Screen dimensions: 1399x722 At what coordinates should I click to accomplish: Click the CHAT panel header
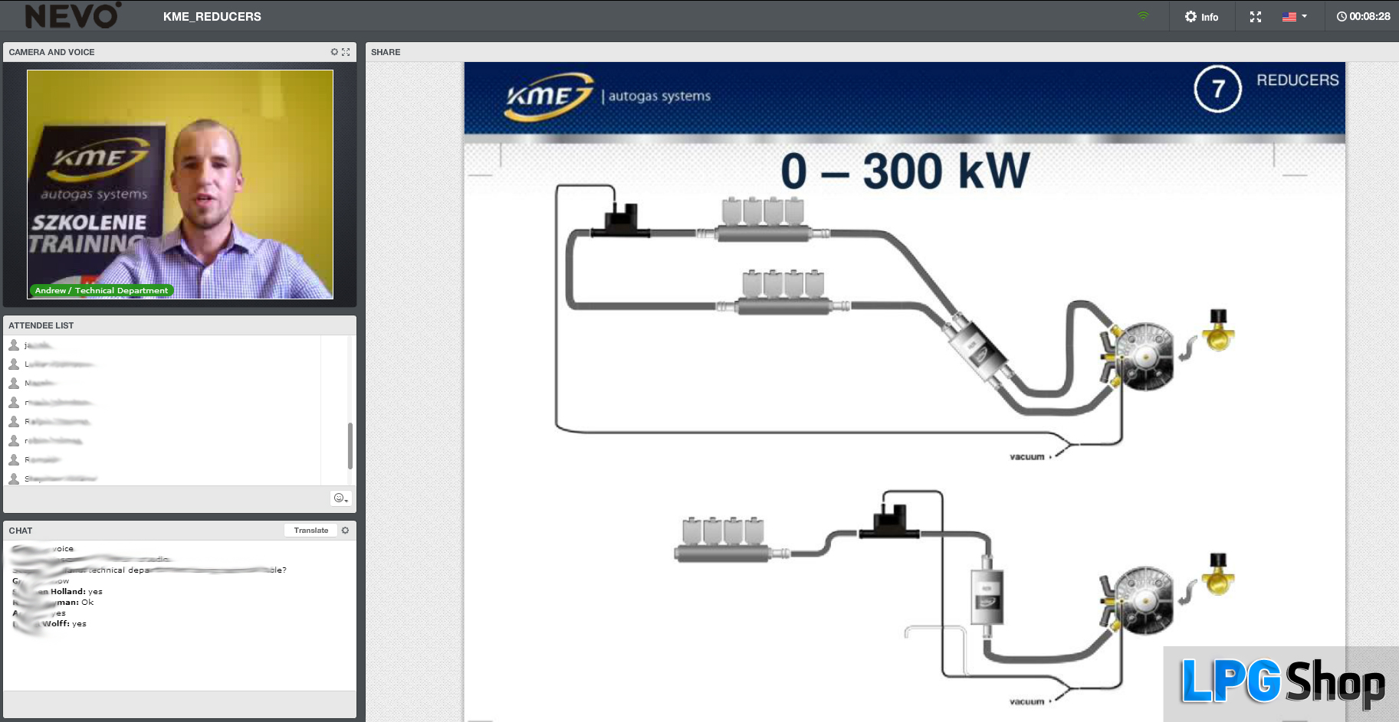click(21, 531)
